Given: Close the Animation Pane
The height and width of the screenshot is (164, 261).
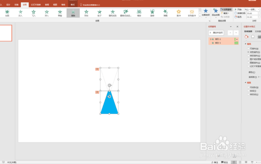Looking at the screenshot, I should click(237, 27).
